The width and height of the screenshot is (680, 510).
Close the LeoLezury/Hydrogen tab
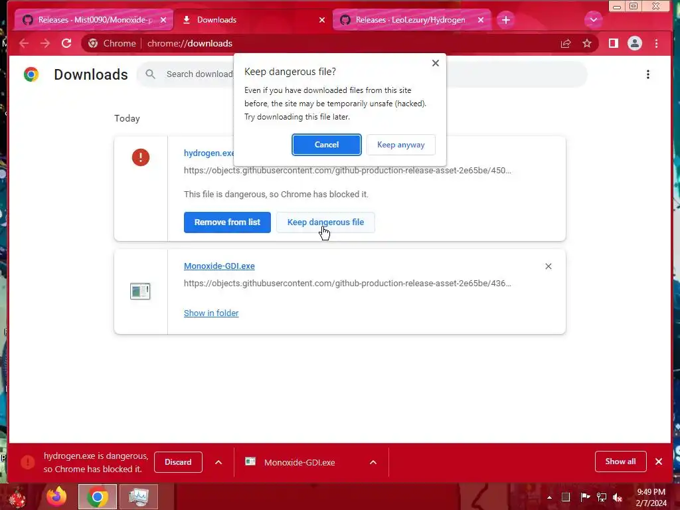coord(481,20)
